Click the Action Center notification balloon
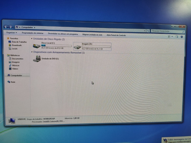 [177, 140]
